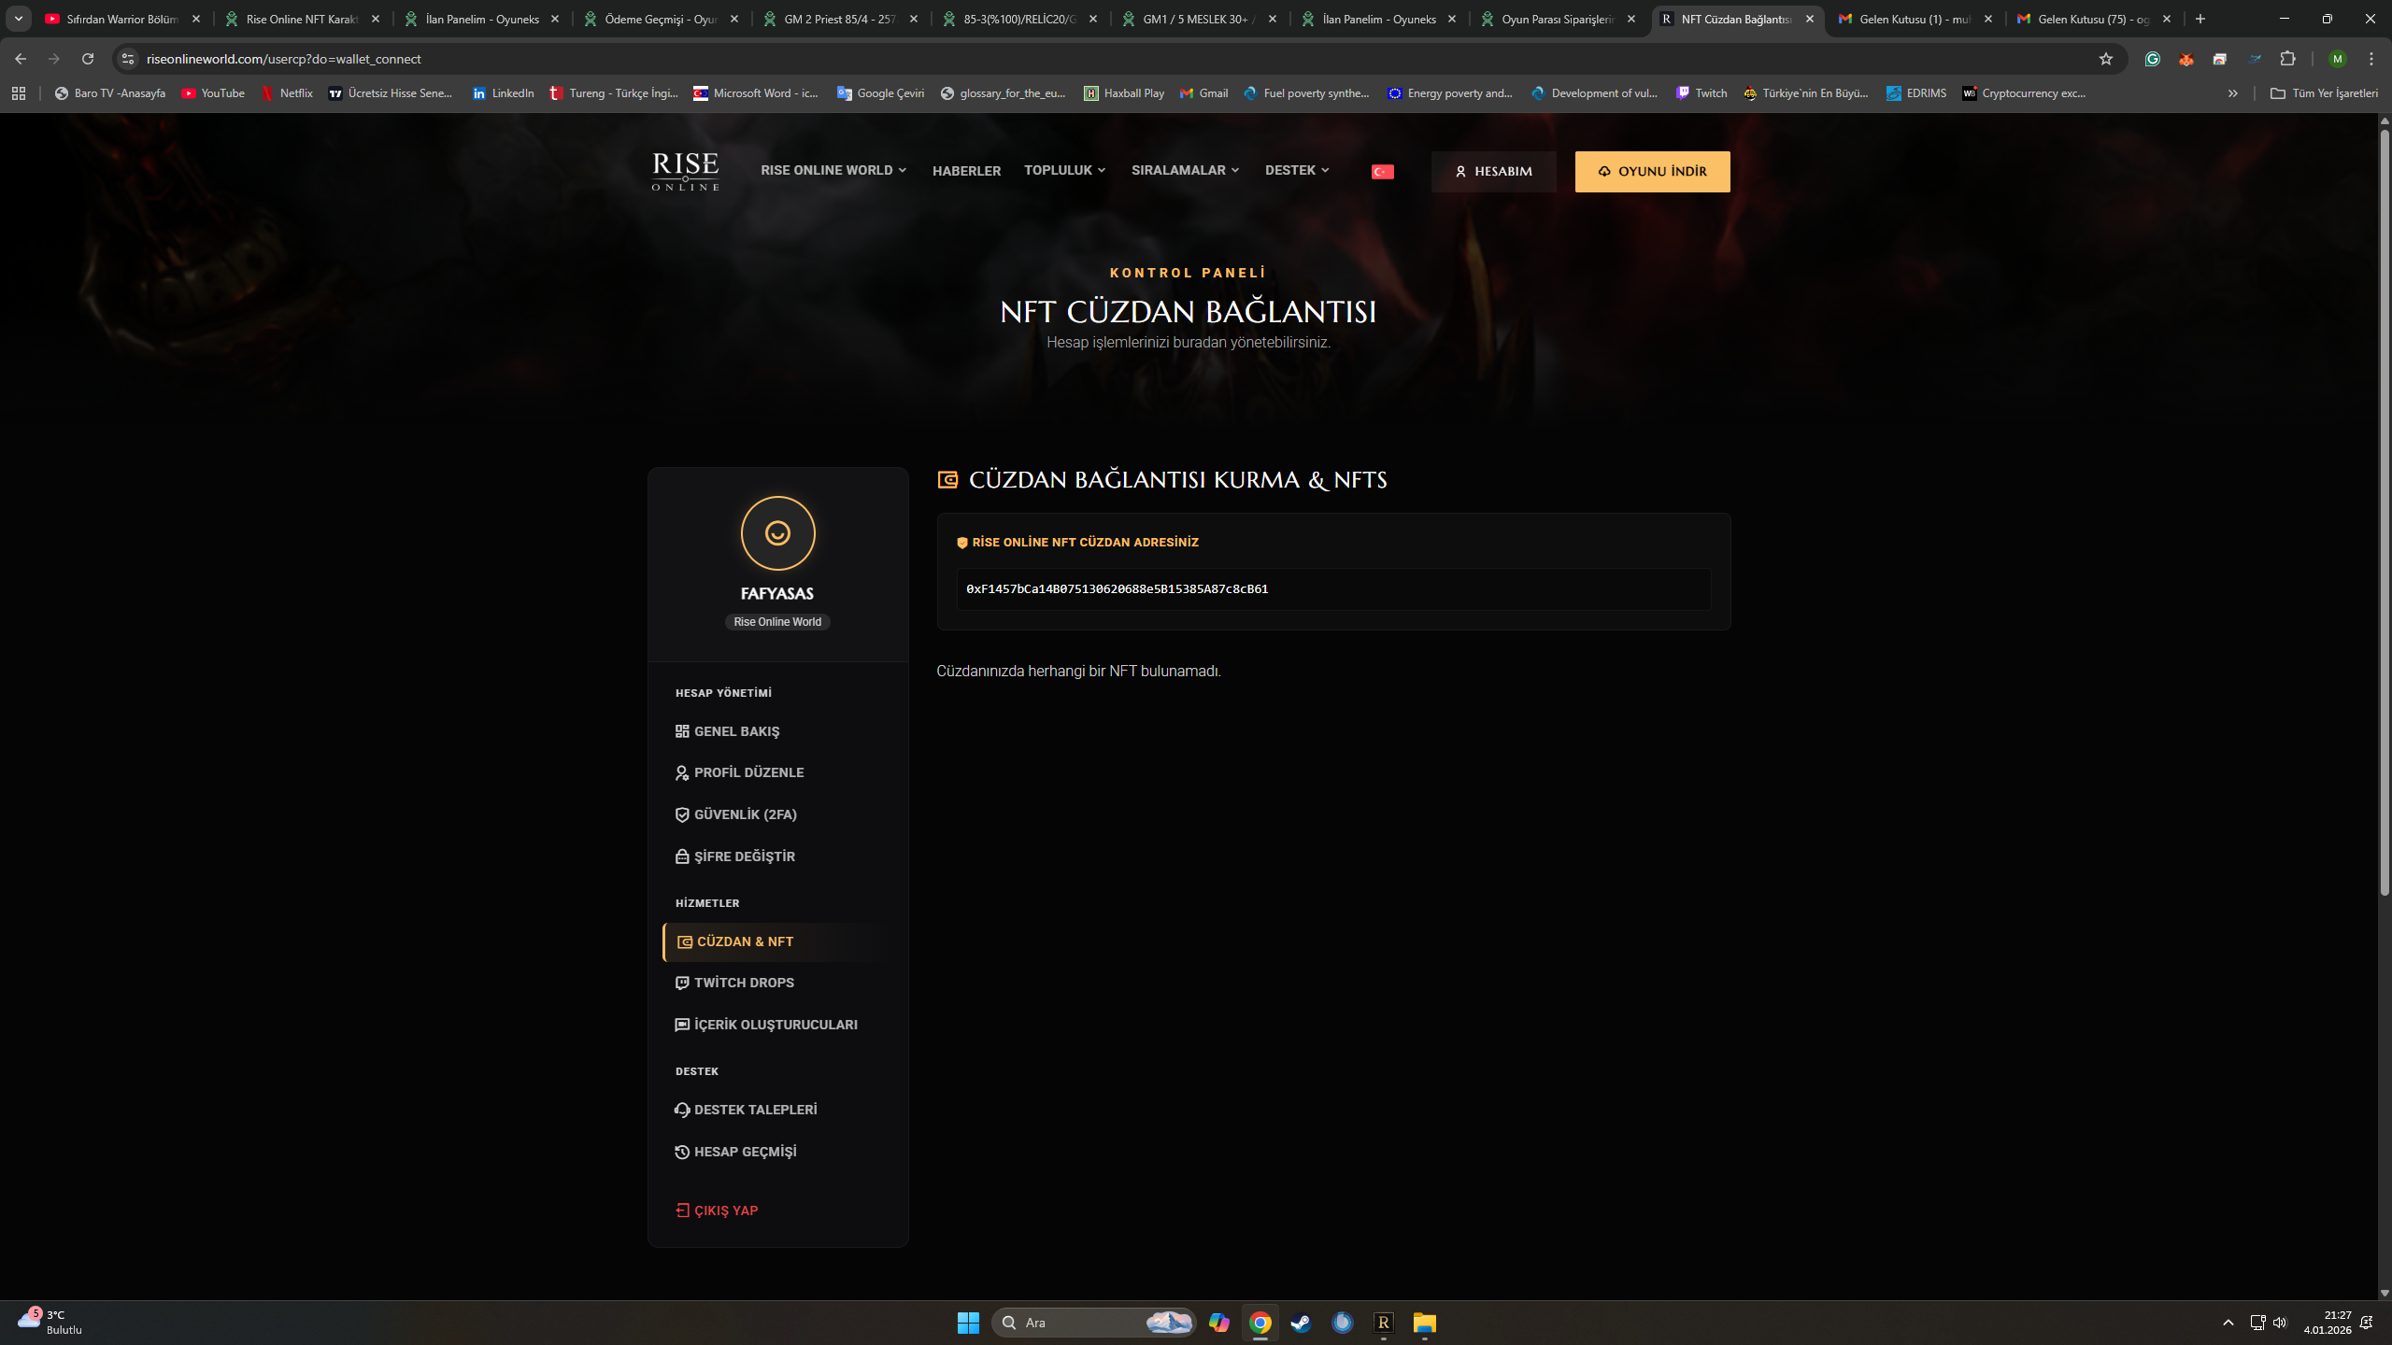Switch to the Gelen Kutusu (75) tab
This screenshot has width=2392, height=1345.
tap(2093, 19)
